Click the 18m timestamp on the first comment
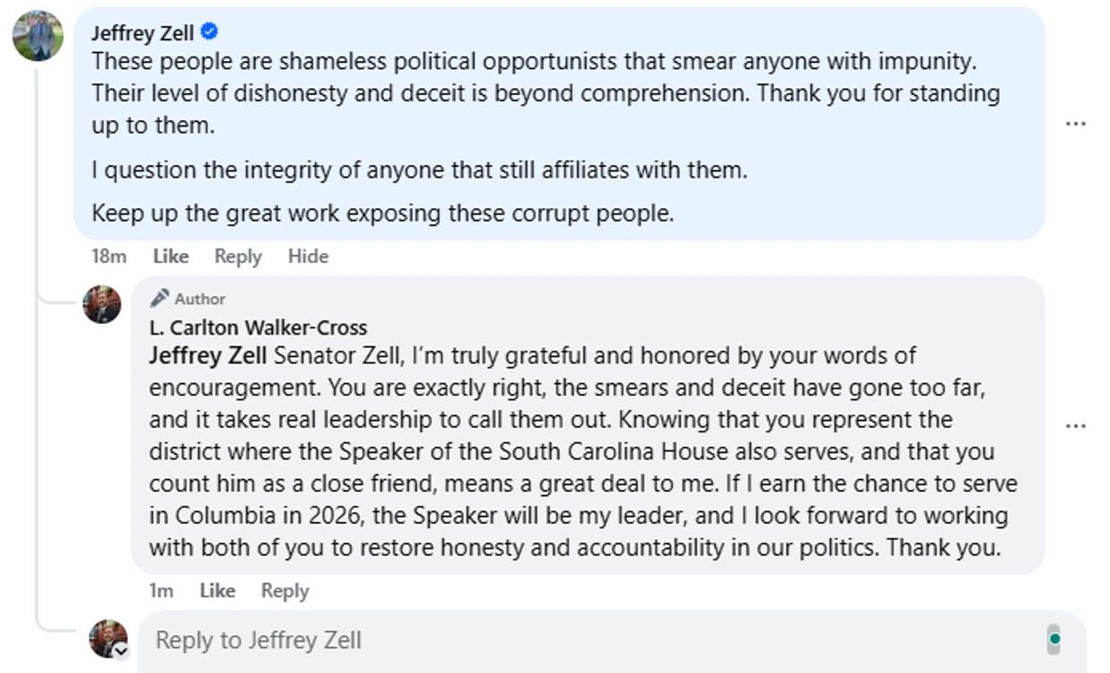 [x=109, y=257]
